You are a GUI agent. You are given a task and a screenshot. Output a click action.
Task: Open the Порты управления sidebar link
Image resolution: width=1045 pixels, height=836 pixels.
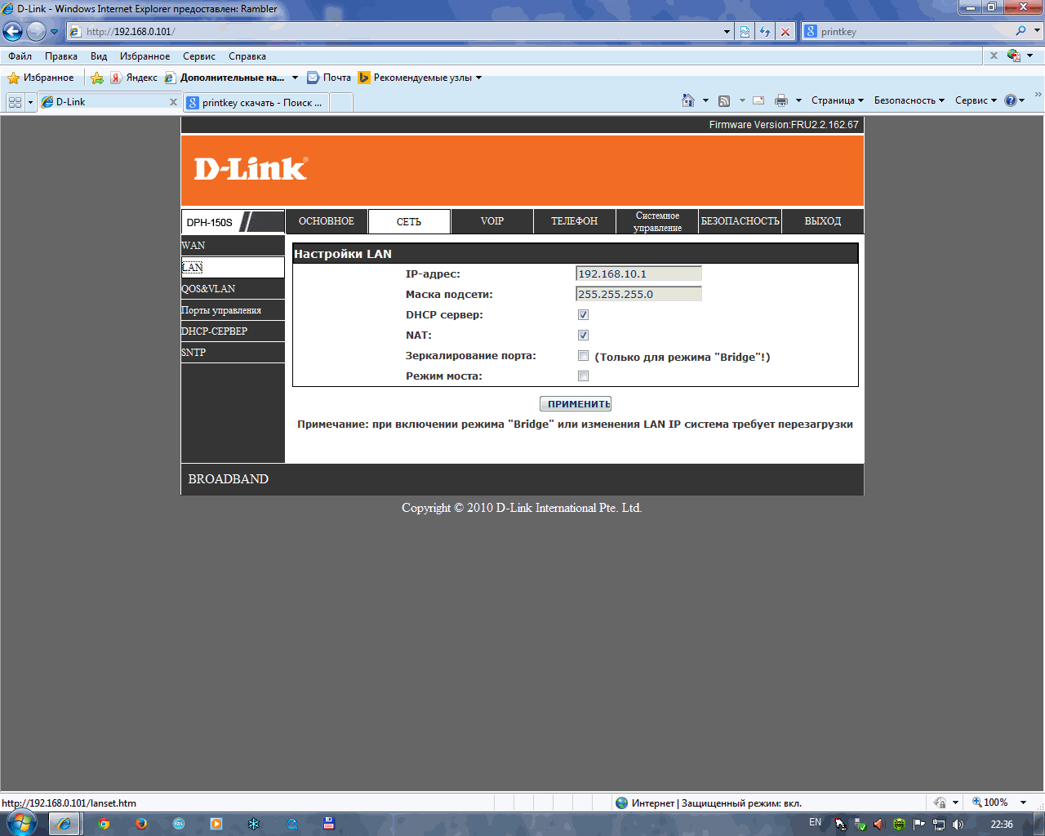pos(221,310)
